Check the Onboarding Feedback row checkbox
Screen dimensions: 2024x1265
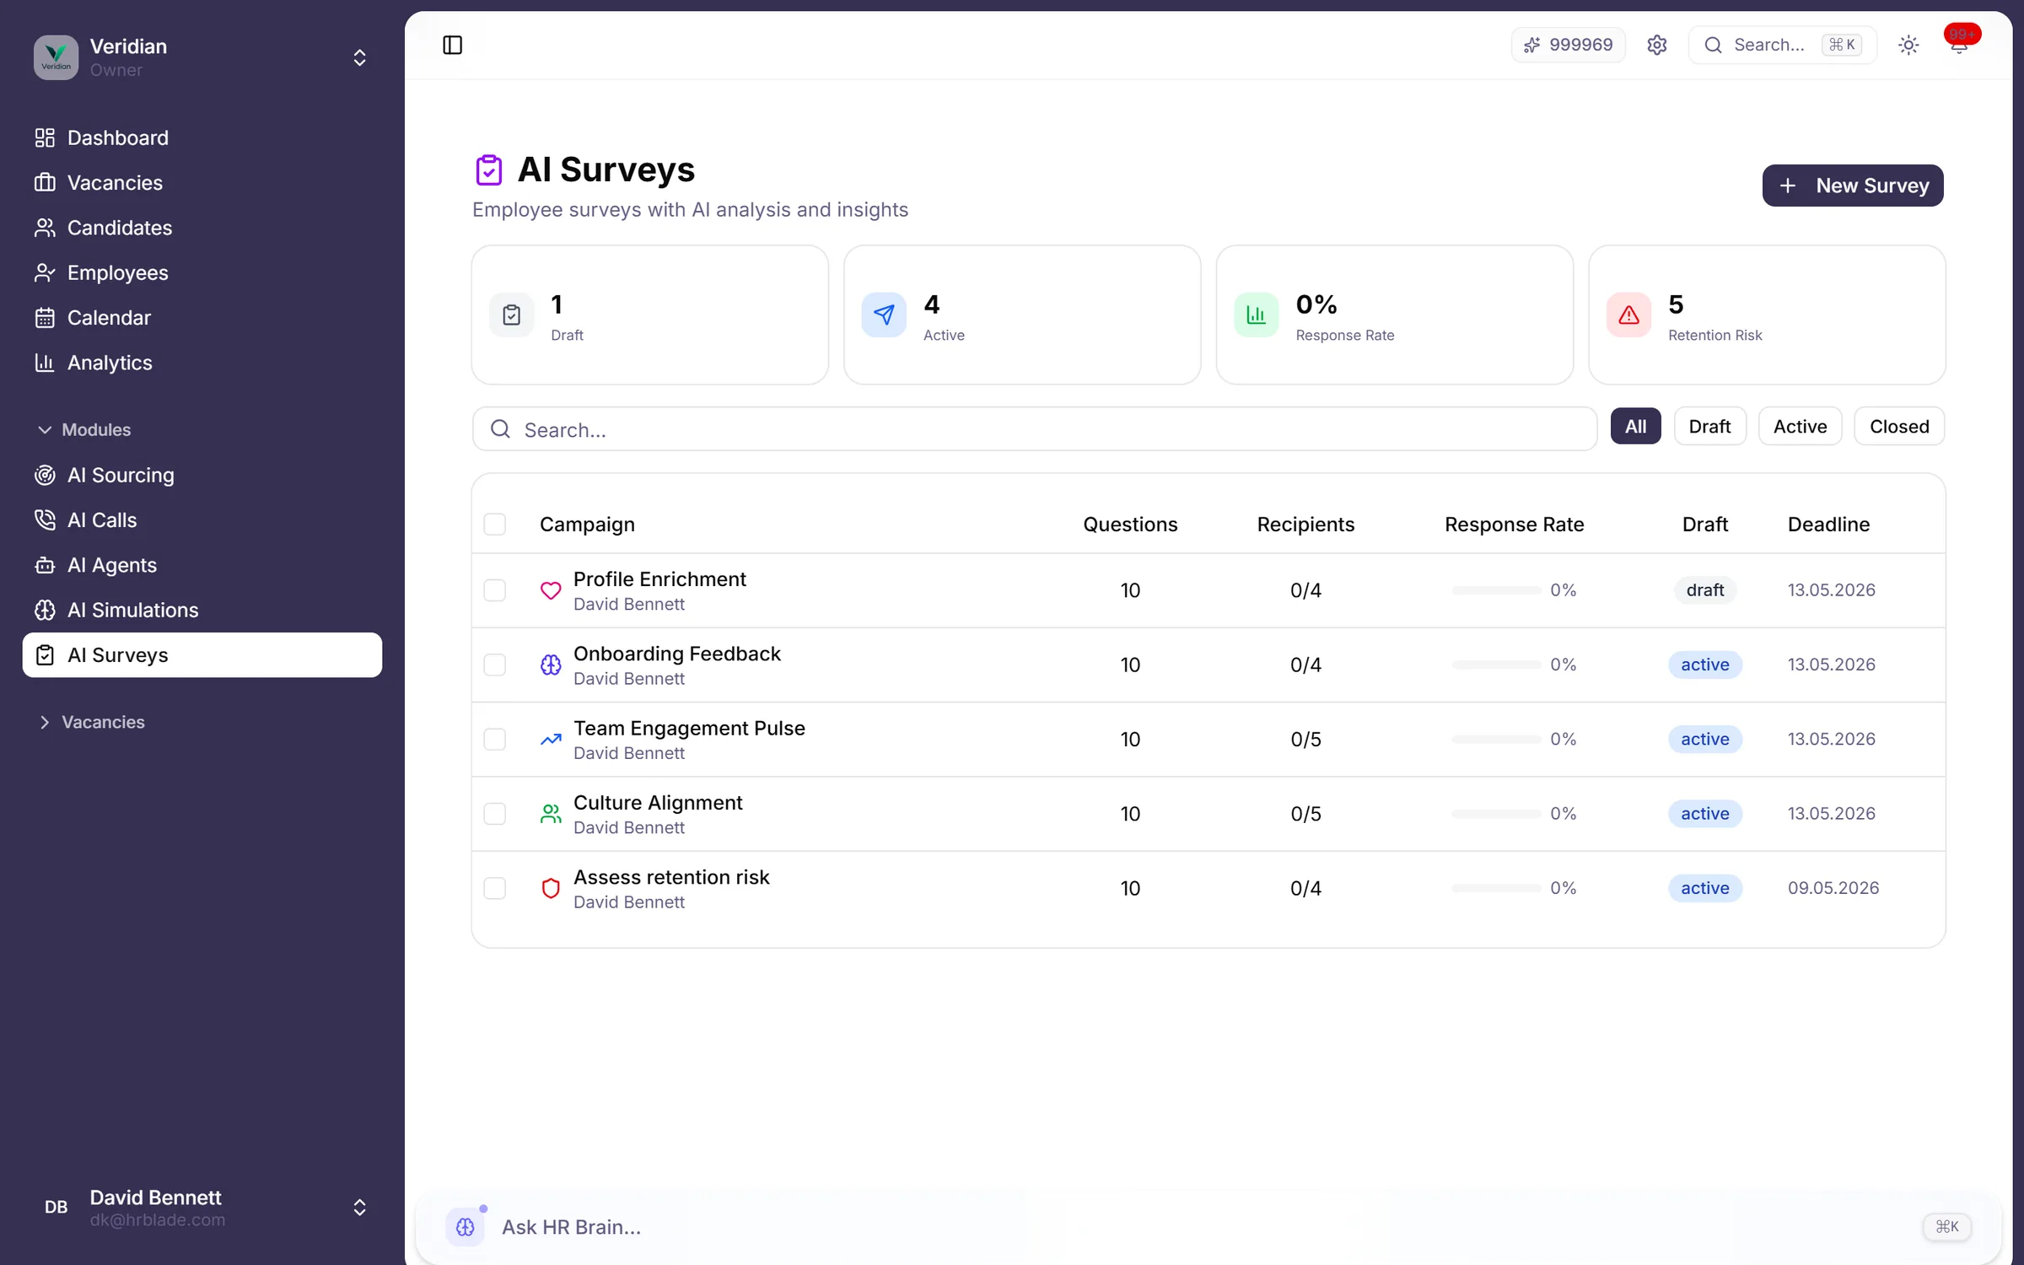(x=495, y=665)
